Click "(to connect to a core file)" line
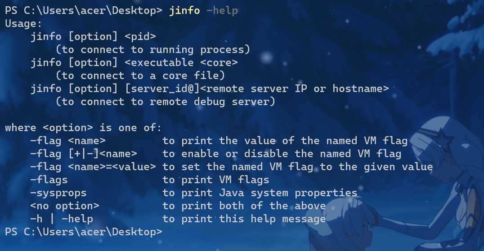This screenshot has height=251, width=484. [x=140, y=76]
